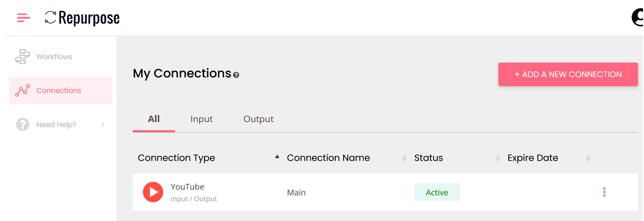Expand the Need Help chevron
The image size is (644, 221).
click(103, 124)
